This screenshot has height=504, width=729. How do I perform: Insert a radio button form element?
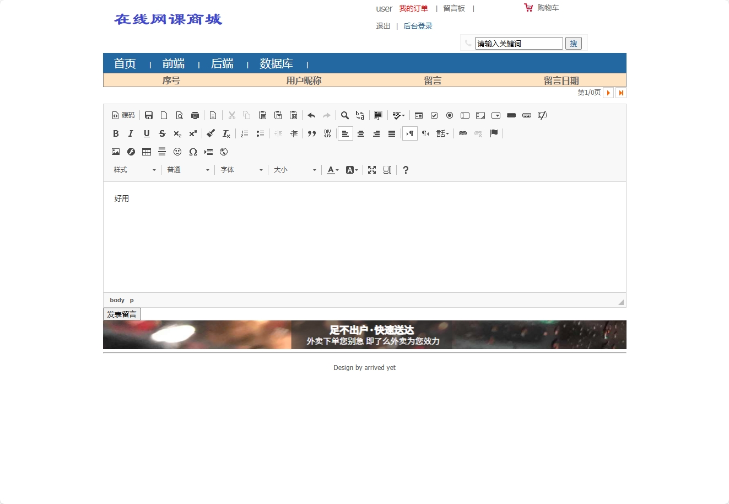[x=450, y=115]
